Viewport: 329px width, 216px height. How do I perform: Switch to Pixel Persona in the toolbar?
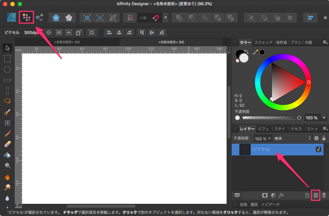(x=26, y=17)
